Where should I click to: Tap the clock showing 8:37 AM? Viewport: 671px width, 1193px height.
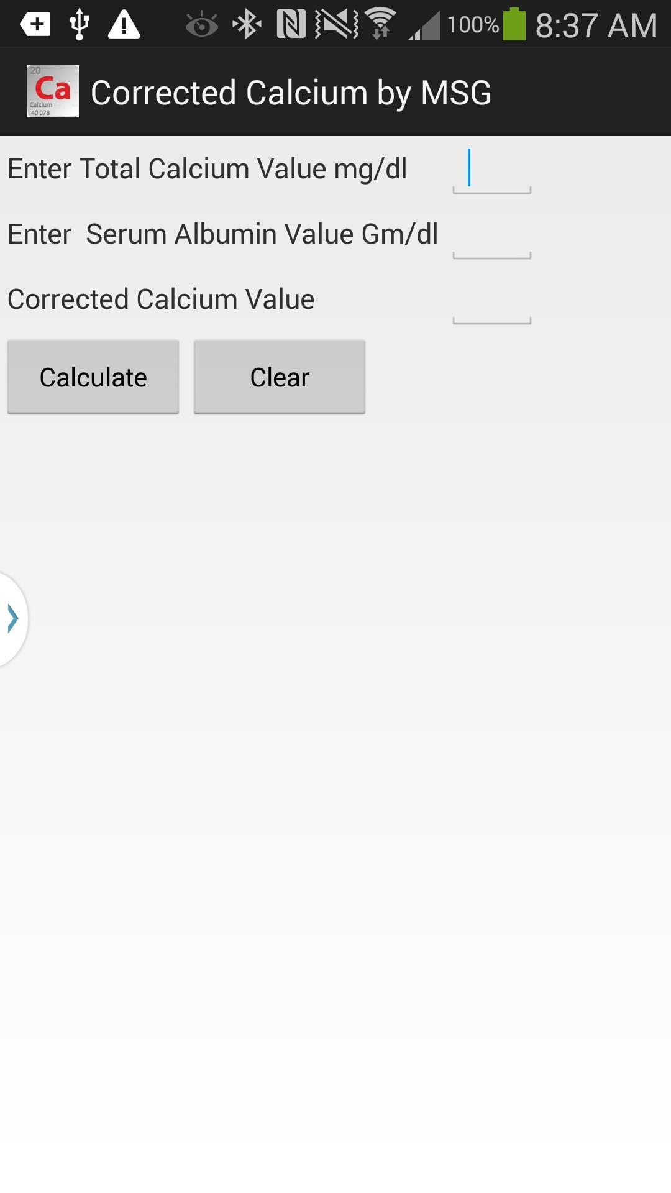tap(593, 22)
